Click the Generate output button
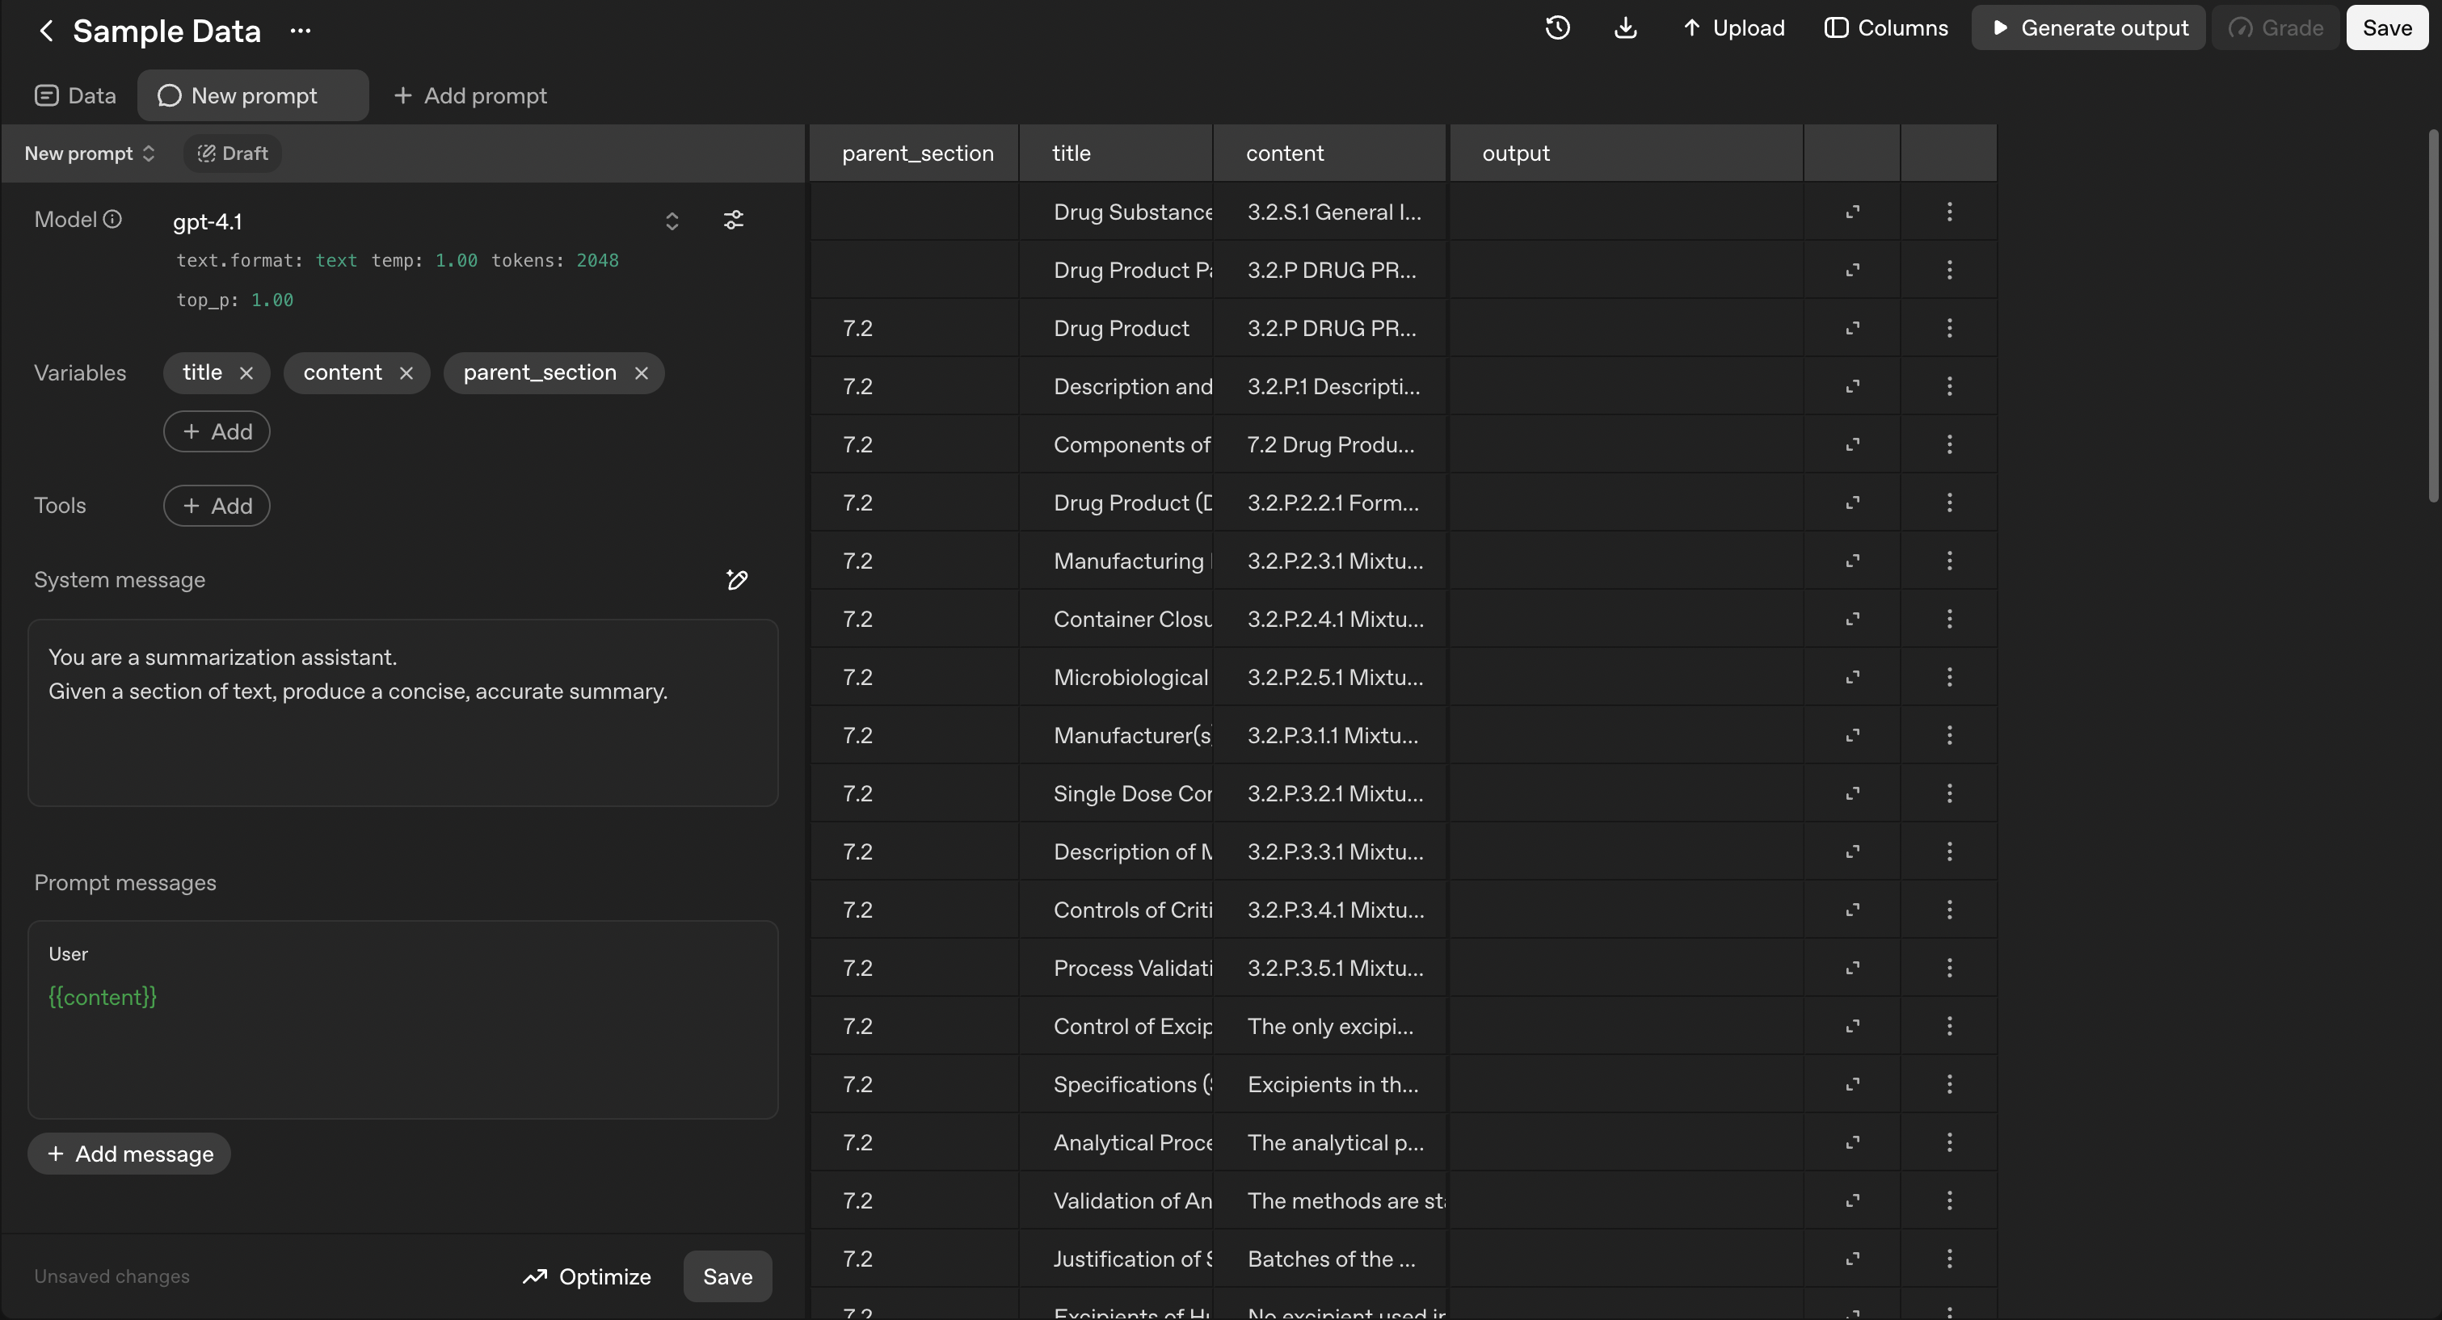Screen dimensions: 2442x1320 [2090, 27]
